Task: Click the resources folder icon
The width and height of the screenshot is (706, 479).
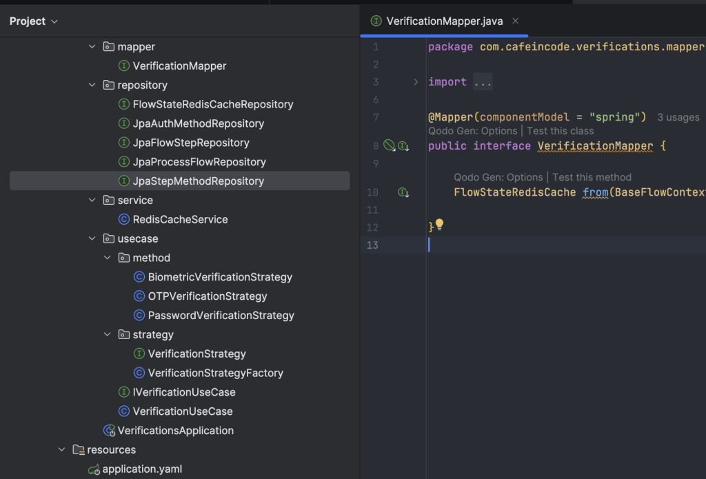Action: 79,449
